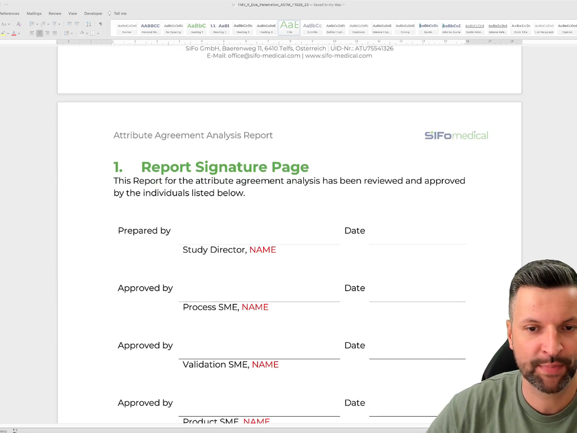Apply the No Spacing style
This screenshot has width=577, height=433.
pyautogui.click(x=174, y=28)
